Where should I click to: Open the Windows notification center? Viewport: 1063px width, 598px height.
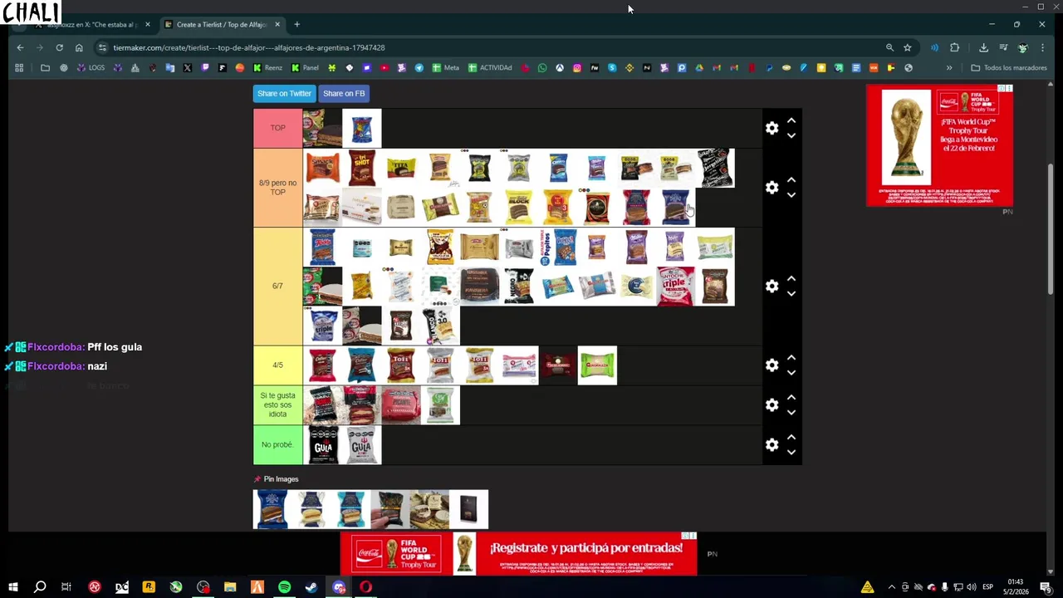tap(1046, 587)
